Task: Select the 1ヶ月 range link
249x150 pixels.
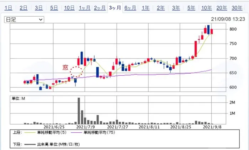Action: pyautogui.click(x=85, y=8)
